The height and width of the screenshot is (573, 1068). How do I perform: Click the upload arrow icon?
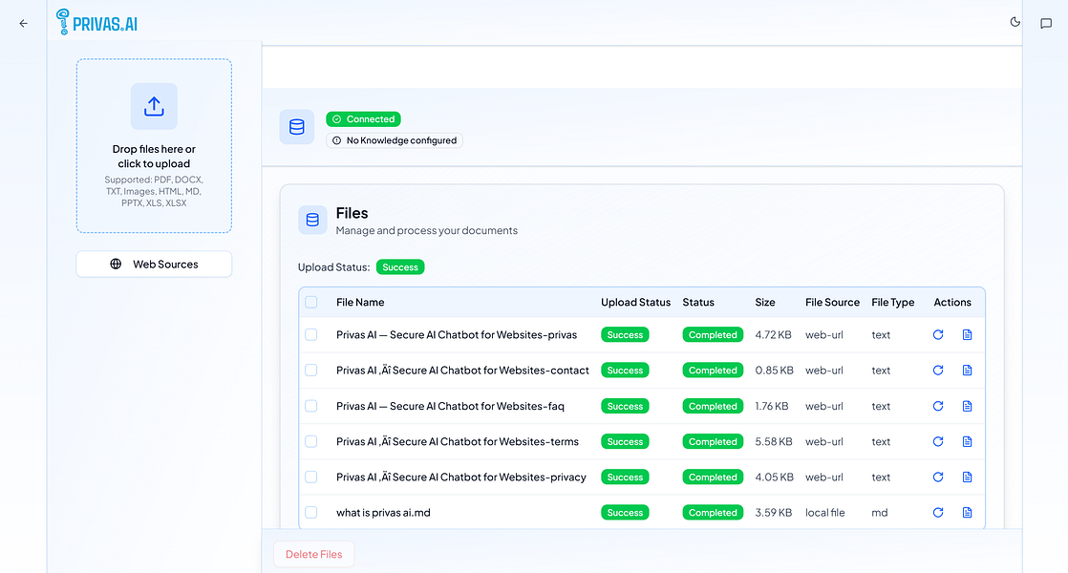(154, 106)
